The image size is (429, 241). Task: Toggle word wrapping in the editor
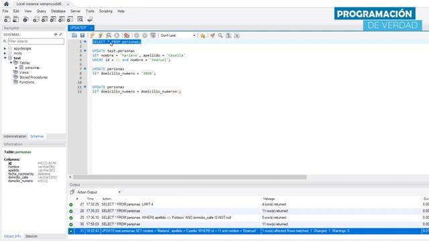pyautogui.click(x=237, y=35)
